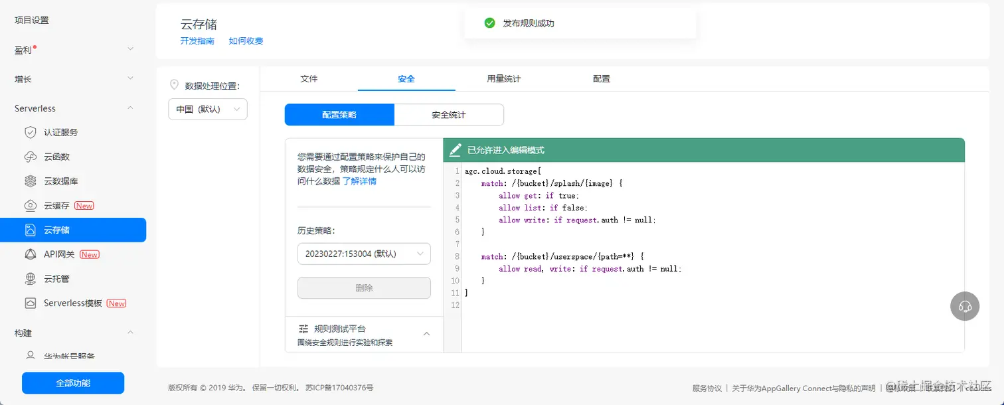The image size is (1004, 405).
Task: Click the green success checkmark icon
Action: [x=489, y=23]
